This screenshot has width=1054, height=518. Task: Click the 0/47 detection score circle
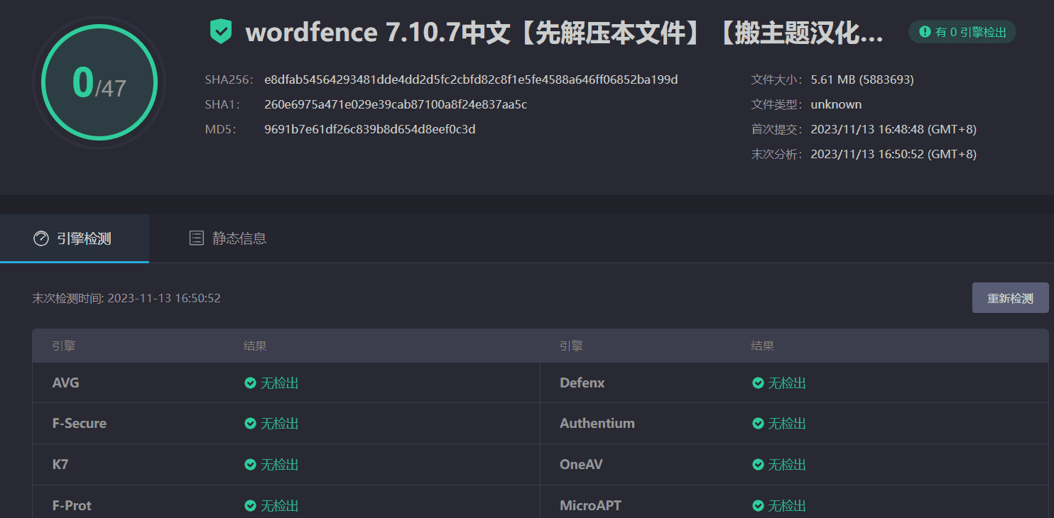pyautogui.click(x=99, y=82)
